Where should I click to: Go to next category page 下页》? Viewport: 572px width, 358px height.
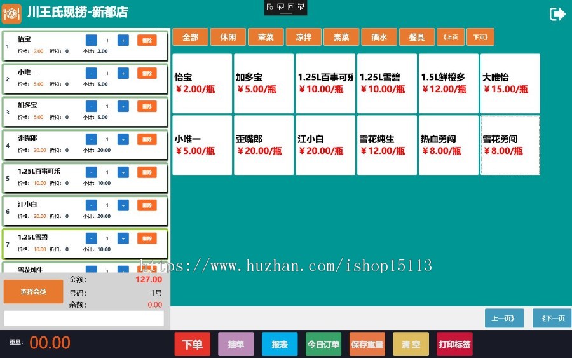pyautogui.click(x=480, y=37)
